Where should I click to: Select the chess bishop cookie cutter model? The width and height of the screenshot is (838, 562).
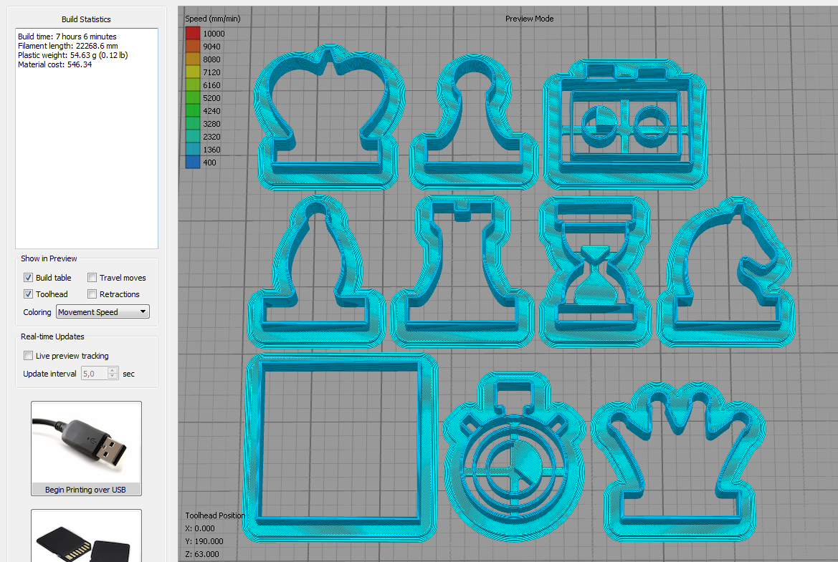(316, 272)
